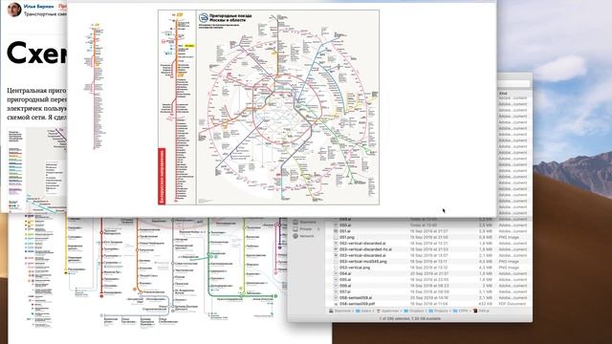Image resolution: width=612 pixels, height=344 pixels.
Task: Select the file 057.ai in Finder
Action: (x=345, y=291)
